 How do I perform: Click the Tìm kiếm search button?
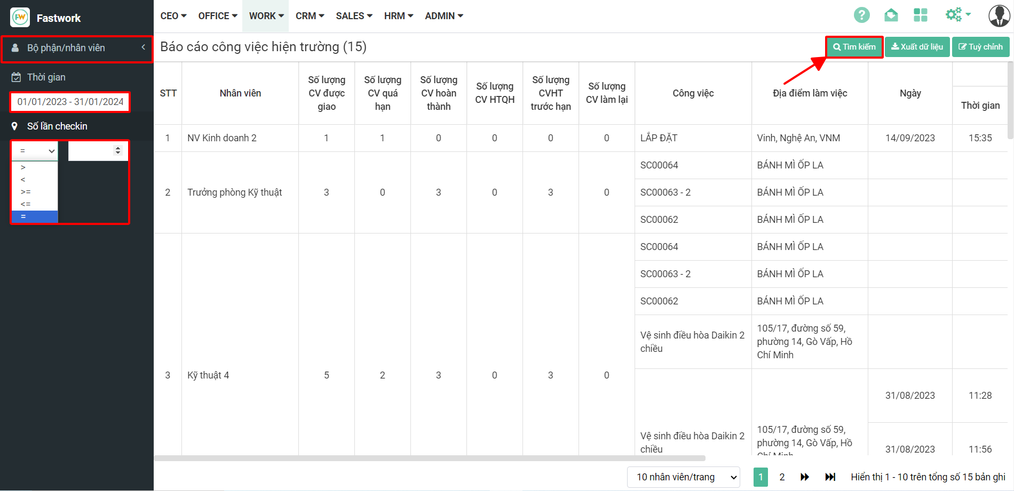click(x=854, y=47)
